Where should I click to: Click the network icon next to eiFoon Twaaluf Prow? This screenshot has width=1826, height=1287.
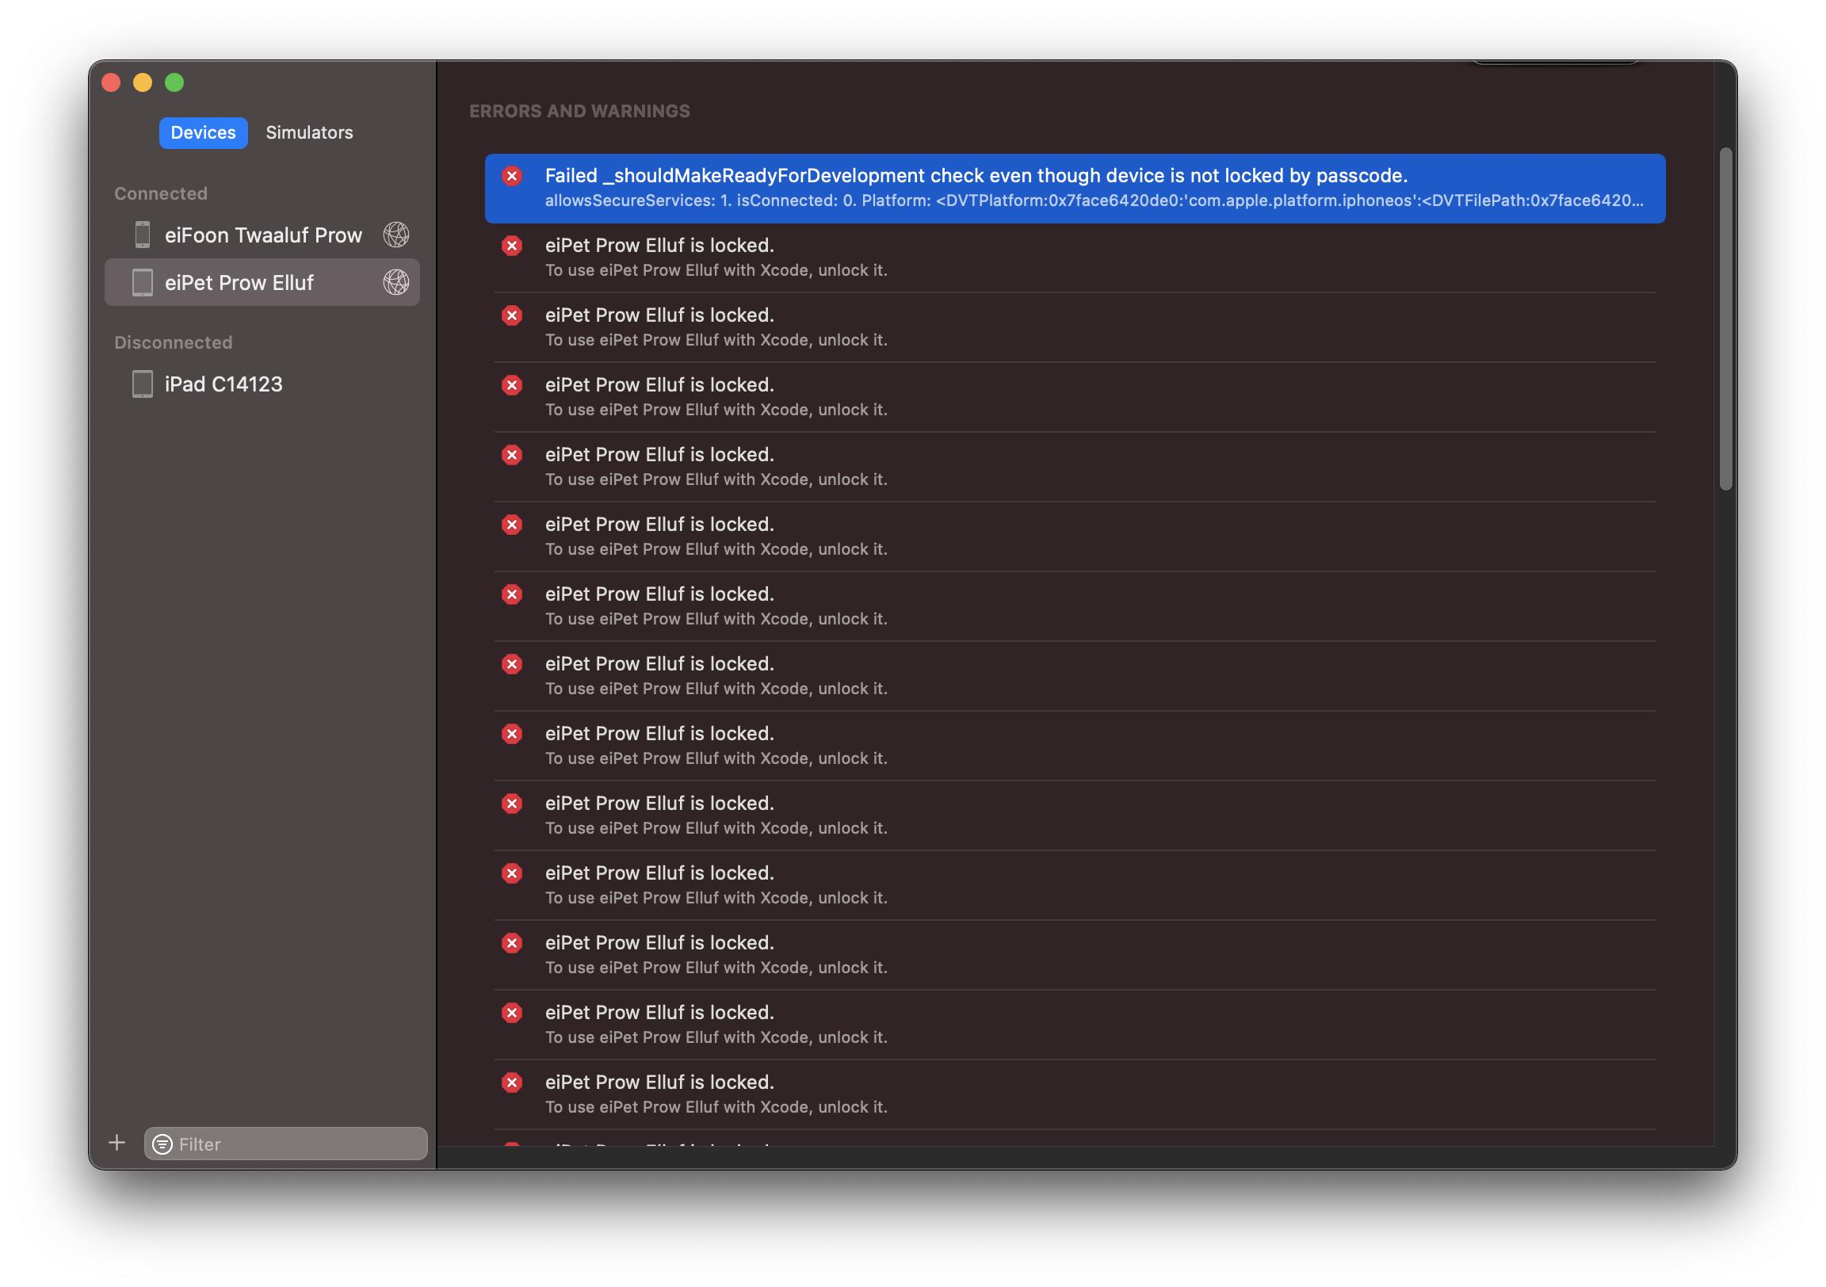395,235
